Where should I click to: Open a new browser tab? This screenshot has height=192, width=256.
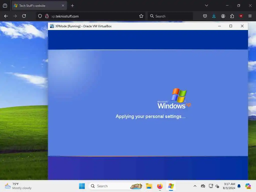(72, 6)
